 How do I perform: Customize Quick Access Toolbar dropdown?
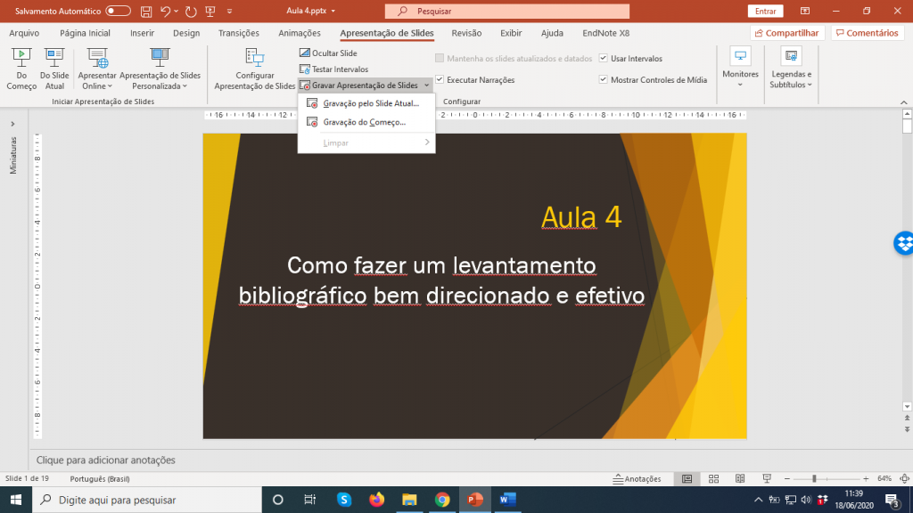pos(229,11)
